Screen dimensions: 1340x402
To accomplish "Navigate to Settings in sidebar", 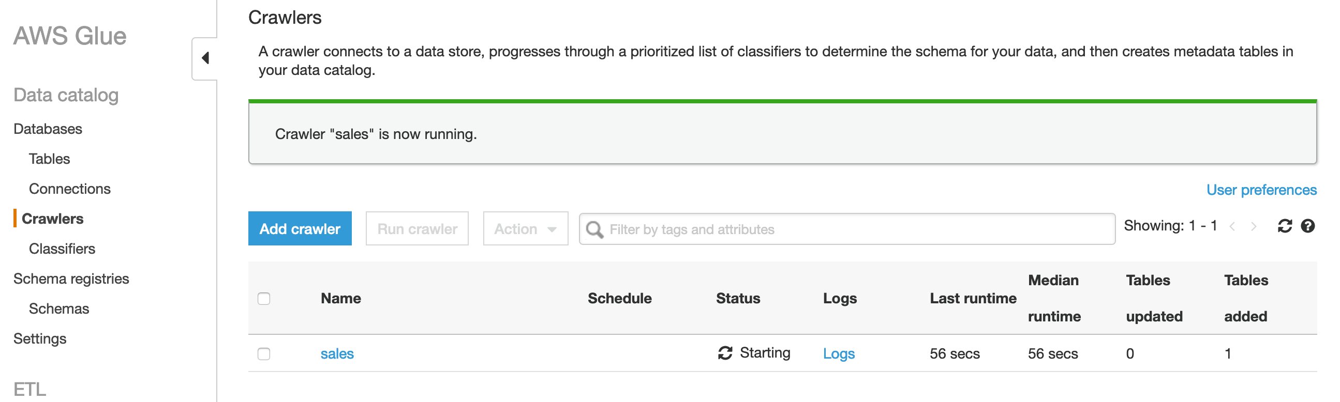I will (40, 338).
